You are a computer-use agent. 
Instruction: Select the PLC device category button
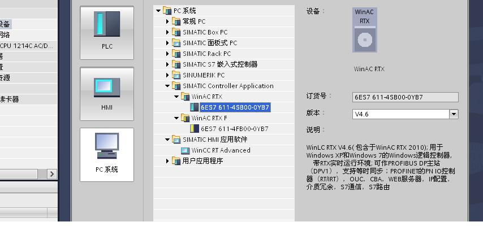(107, 33)
